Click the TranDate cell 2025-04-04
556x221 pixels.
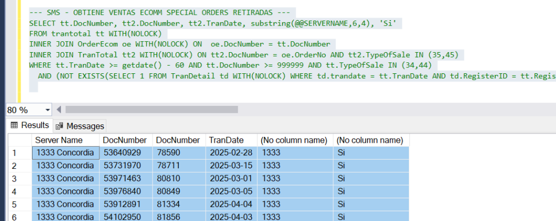point(231,204)
